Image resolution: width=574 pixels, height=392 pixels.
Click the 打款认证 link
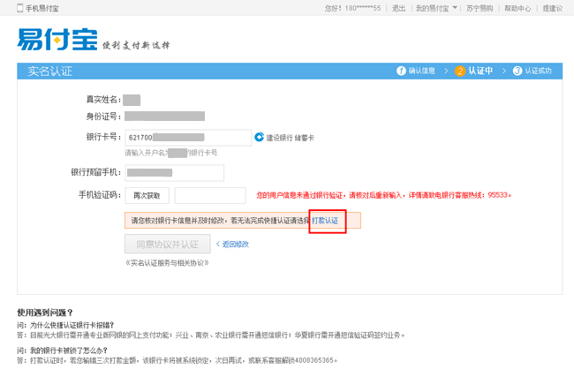325,221
